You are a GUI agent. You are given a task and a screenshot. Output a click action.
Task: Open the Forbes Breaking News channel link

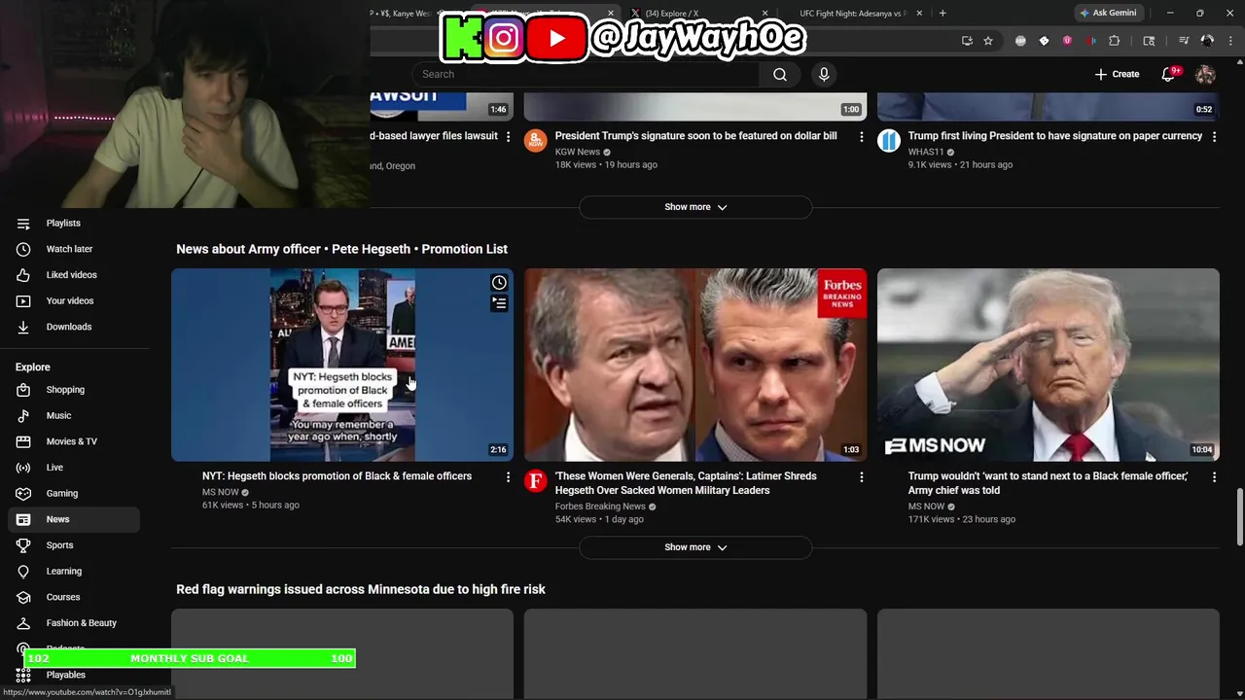click(600, 507)
